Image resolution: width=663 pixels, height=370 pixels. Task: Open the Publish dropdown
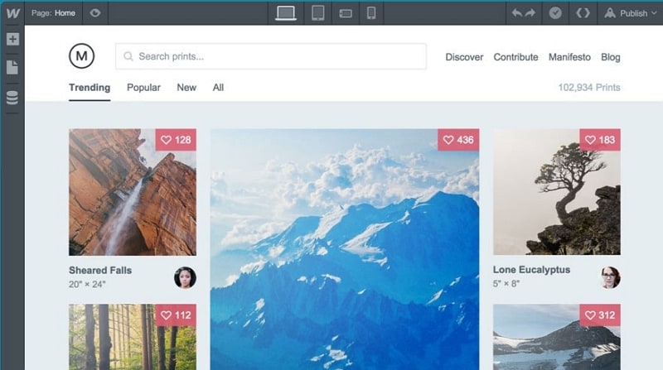631,13
